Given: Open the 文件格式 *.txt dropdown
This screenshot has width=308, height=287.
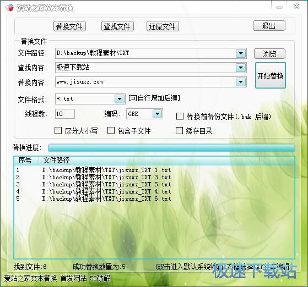Looking at the screenshot, I should coord(120,99).
